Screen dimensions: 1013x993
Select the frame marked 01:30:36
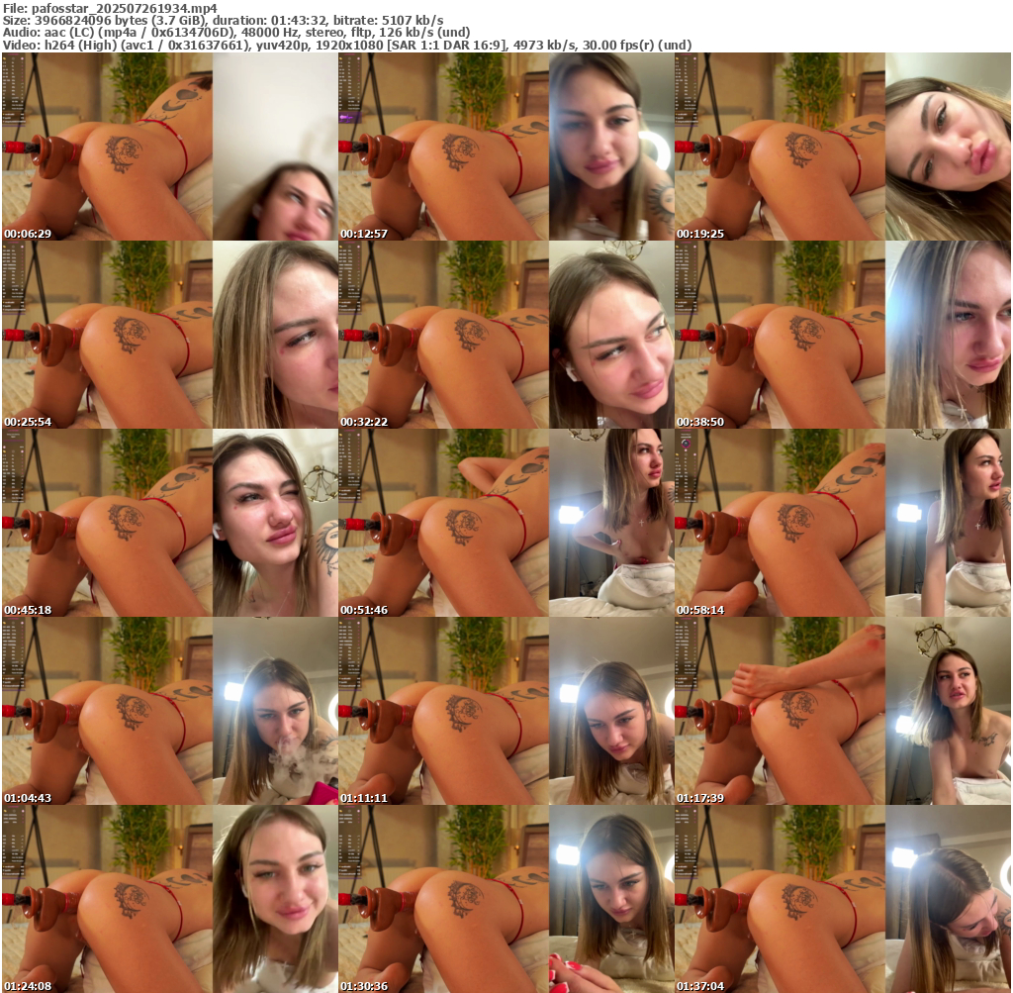pyautogui.click(x=506, y=899)
